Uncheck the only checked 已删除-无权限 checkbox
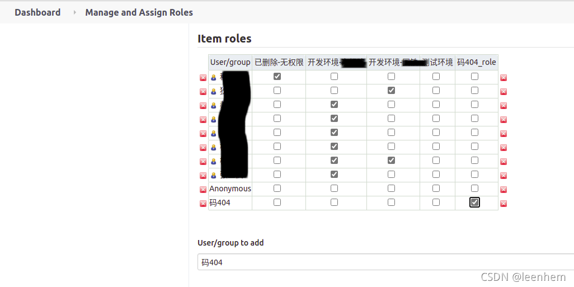The image size is (574, 287). pyautogui.click(x=277, y=77)
